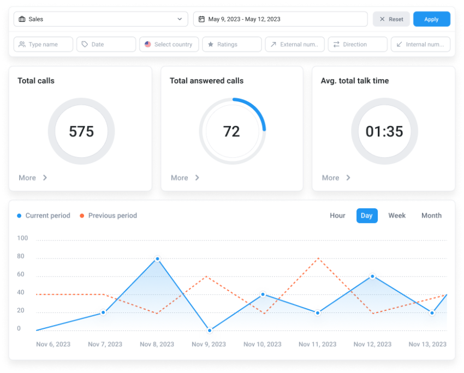Expand More under Total calls card
This screenshot has width=464, height=373.
(x=26, y=178)
